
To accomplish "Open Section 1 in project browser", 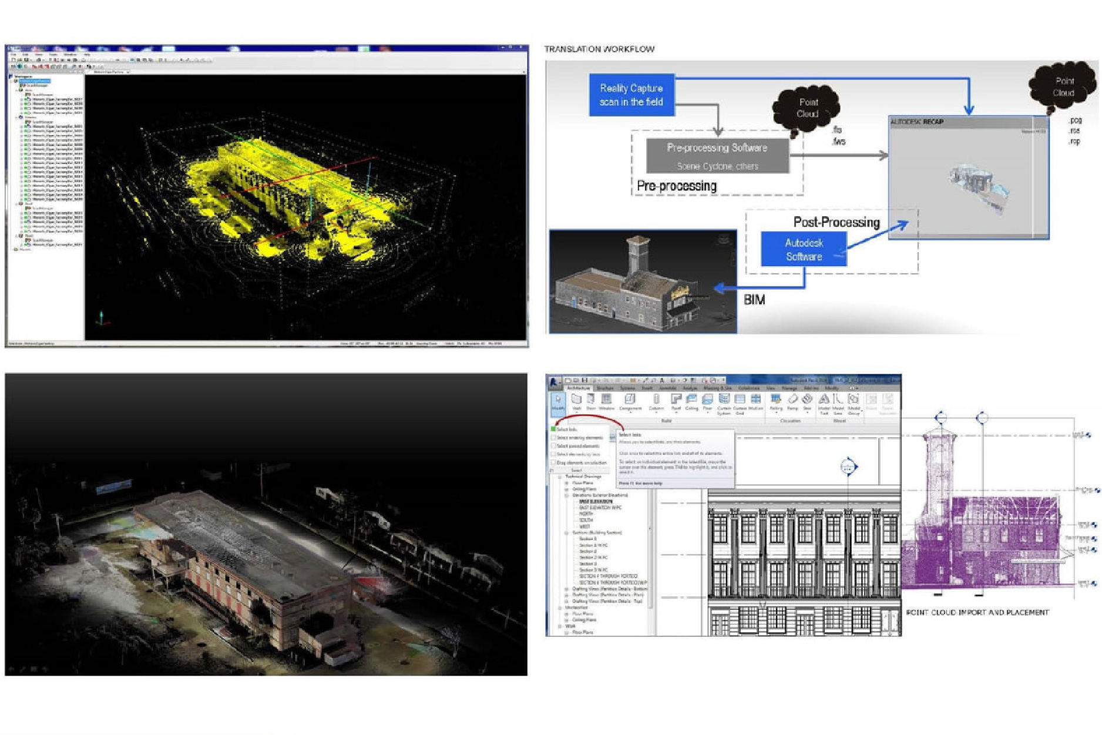I will pyautogui.click(x=588, y=539).
